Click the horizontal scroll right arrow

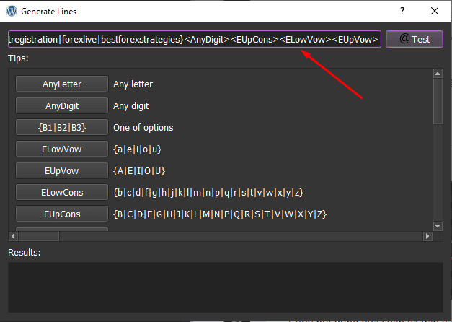pyautogui.click(x=427, y=236)
